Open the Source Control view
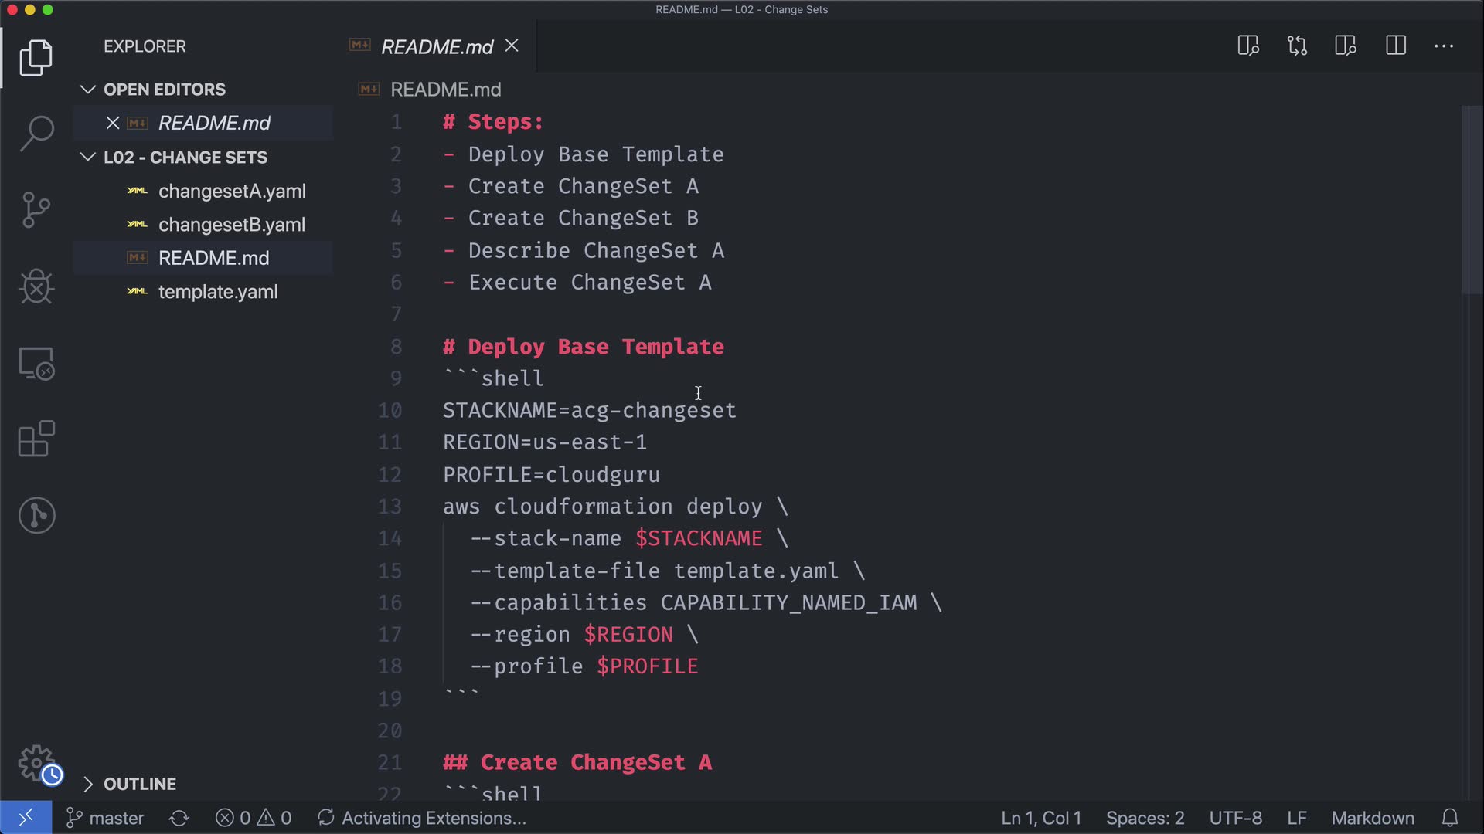 tap(36, 210)
